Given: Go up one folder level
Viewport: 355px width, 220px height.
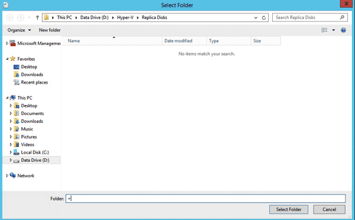Looking at the screenshot, I should coord(37,17).
